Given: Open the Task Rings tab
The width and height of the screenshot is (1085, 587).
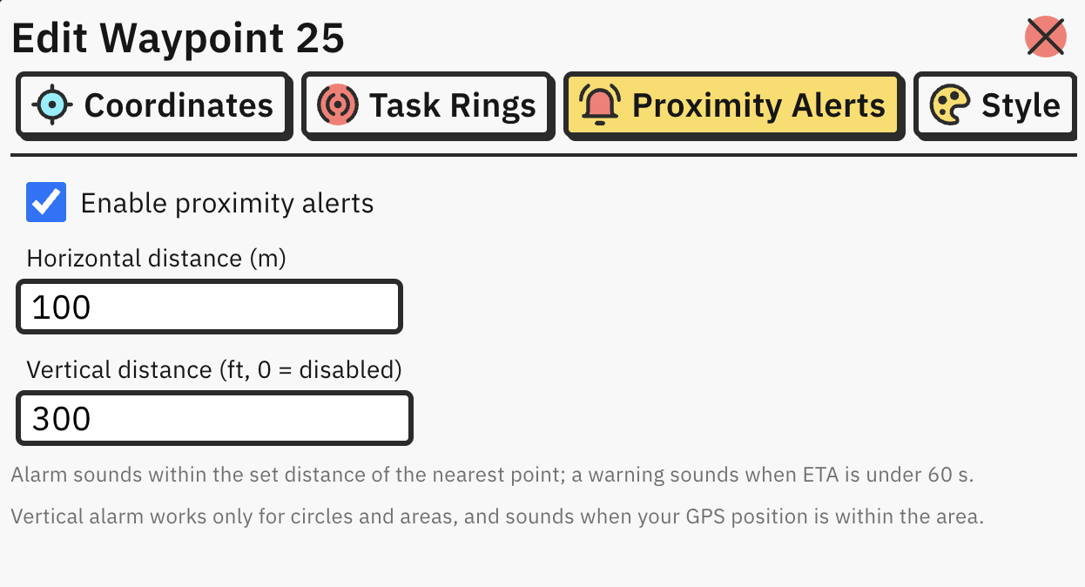Looking at the screenshot, I should click(428, 106).
